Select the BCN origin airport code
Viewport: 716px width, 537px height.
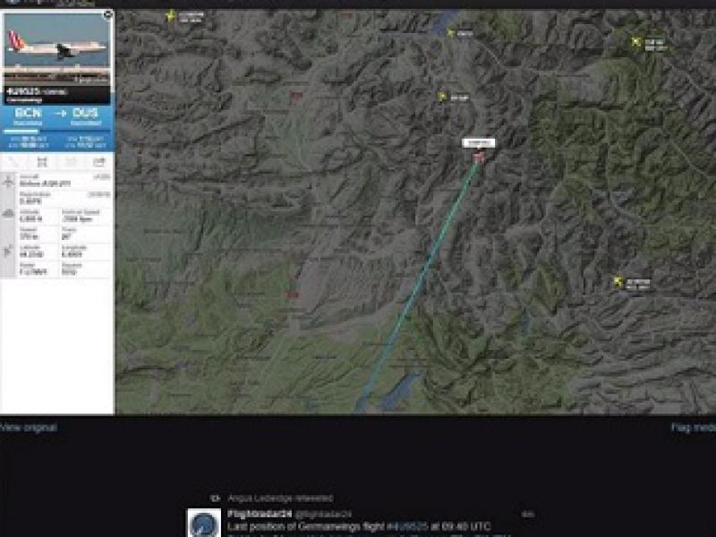(28, 113)
